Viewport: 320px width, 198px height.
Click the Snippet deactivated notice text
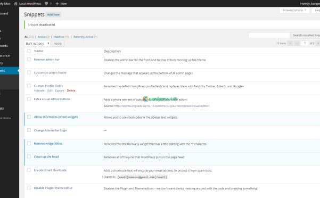tap(42, 25)
